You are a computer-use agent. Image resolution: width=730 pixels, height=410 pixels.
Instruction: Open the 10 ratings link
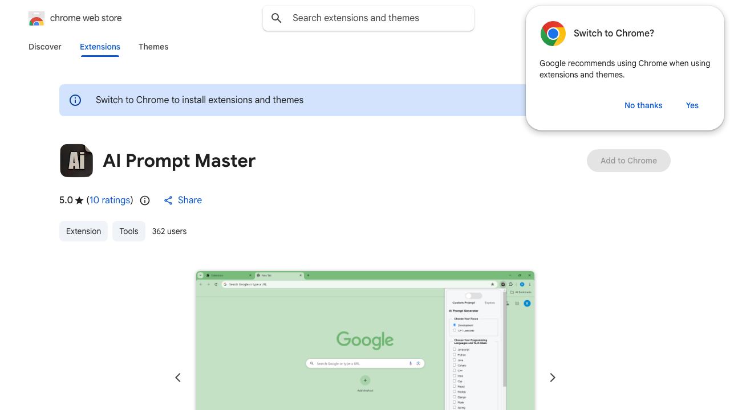(109, 200)
